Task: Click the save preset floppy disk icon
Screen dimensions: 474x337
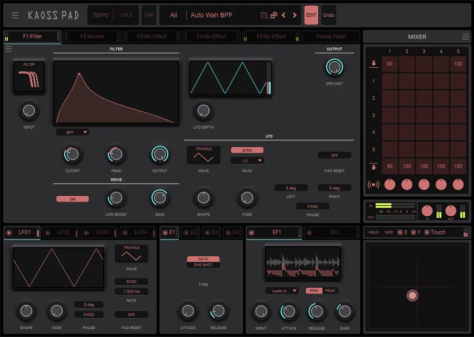Action: pyautogui.click(x=264, y=15)
